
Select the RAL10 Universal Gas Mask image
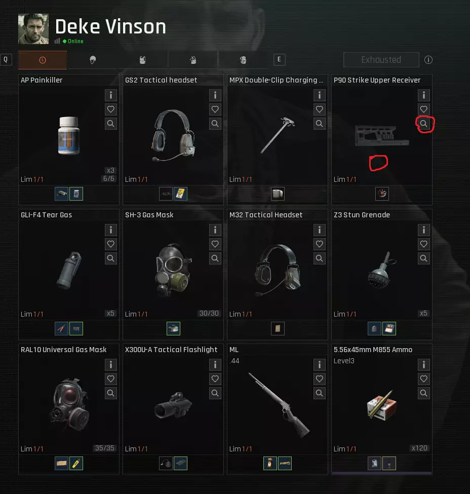(69, 405)
